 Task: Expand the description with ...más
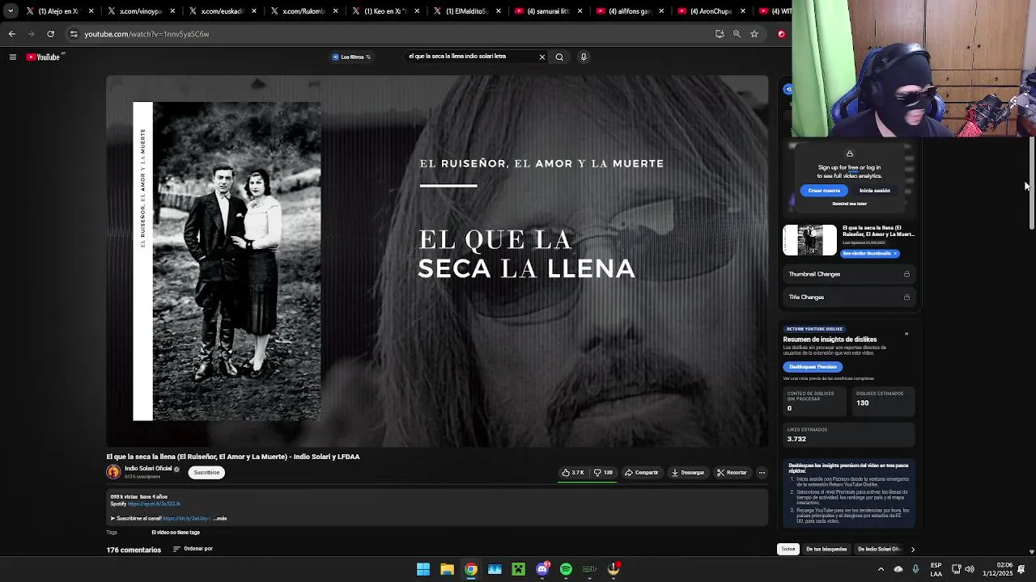click(220, 518)
